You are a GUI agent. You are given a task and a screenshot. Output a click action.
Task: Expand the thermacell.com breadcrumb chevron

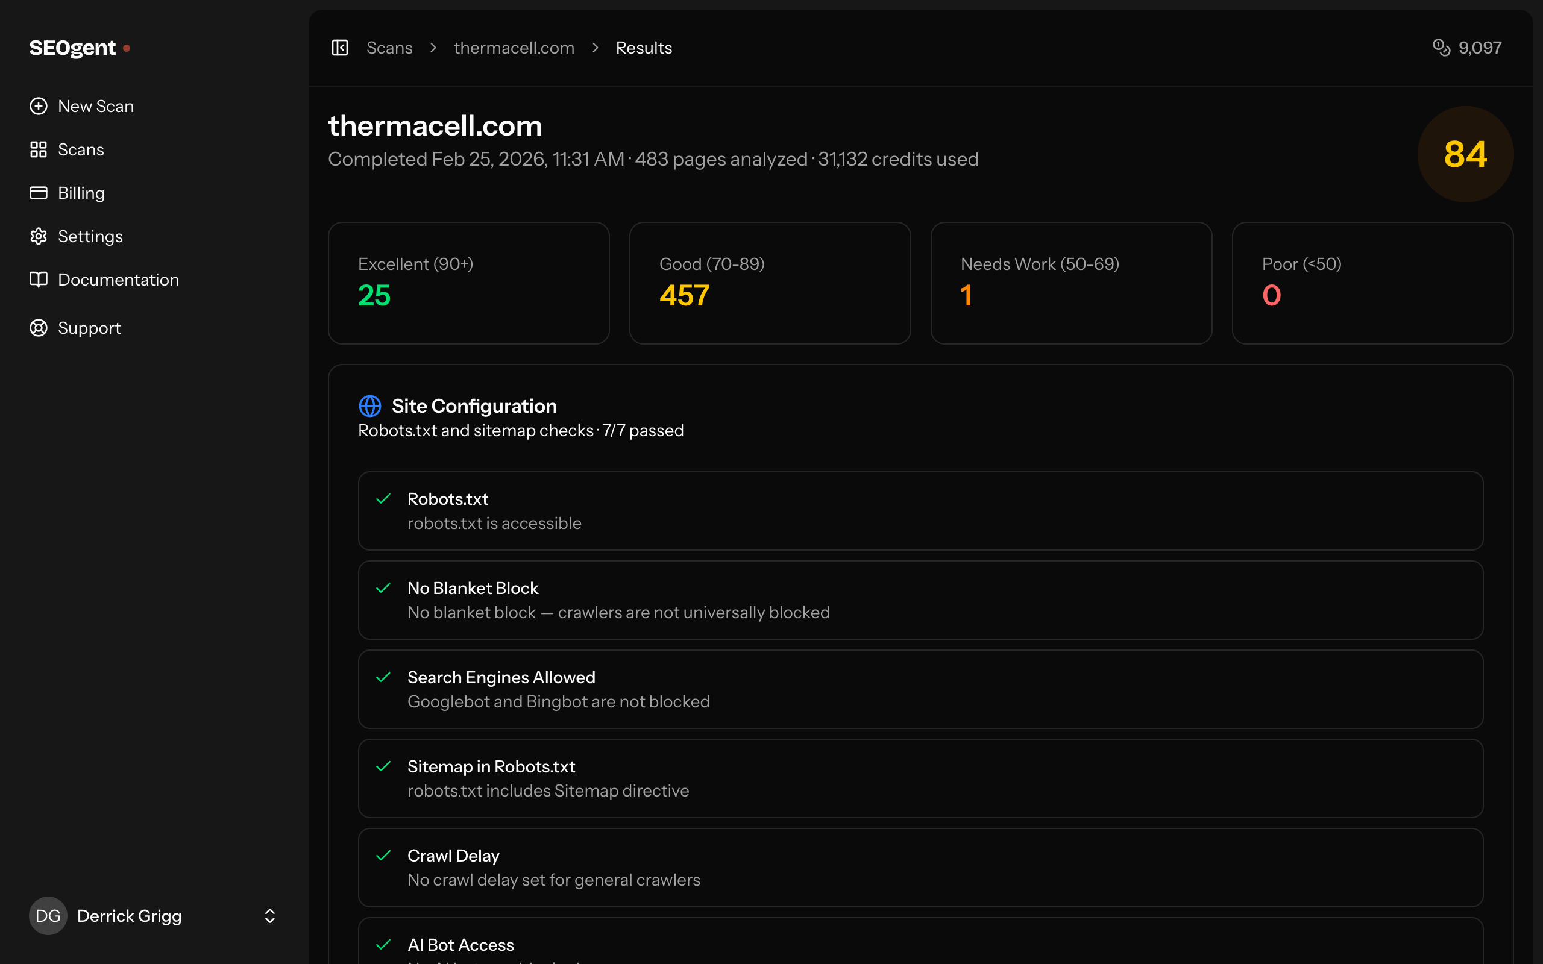[596, 47]
